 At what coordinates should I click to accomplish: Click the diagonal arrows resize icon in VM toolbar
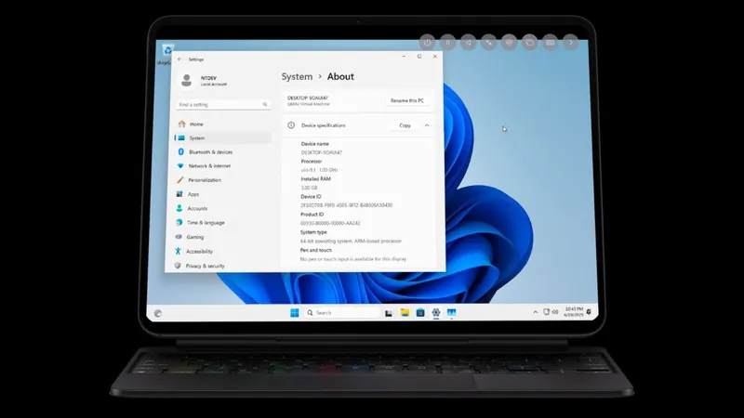[489, 43]
